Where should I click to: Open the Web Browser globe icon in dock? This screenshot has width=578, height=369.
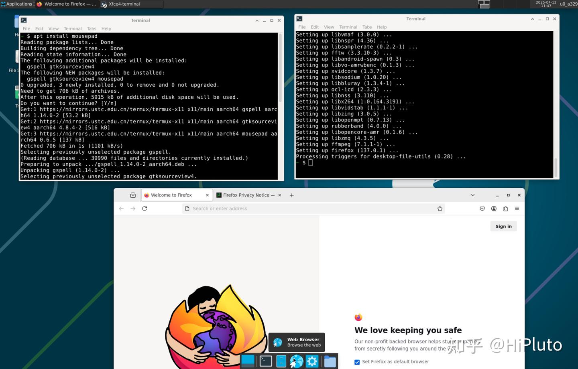297,361
